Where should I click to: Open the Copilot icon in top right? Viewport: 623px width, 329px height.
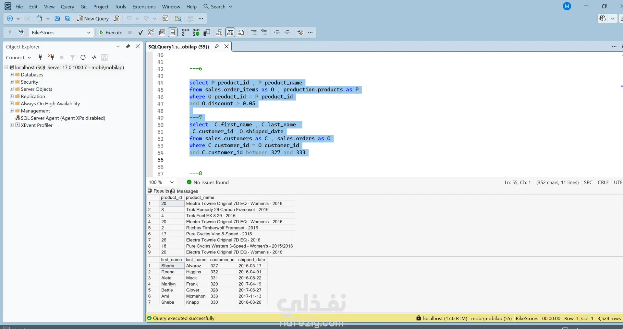[603, 18]
